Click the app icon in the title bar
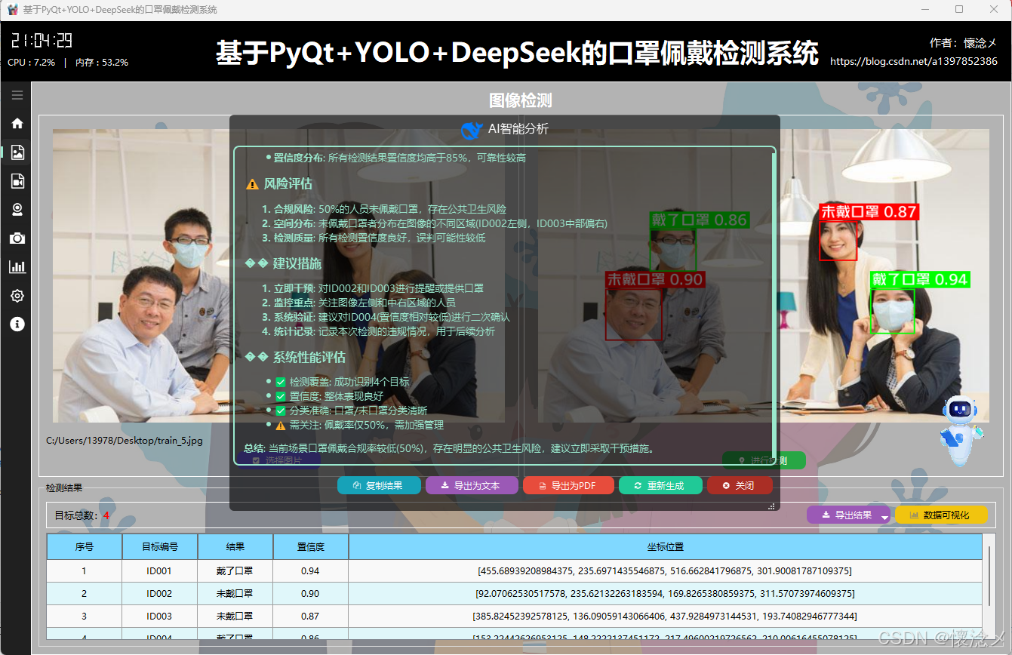This screenshot has width=1012, height=655. (x=13, y=10)
